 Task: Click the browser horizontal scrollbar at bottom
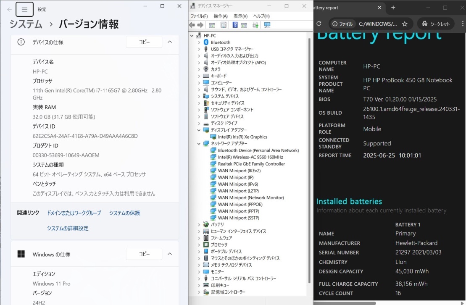(345, 303)
